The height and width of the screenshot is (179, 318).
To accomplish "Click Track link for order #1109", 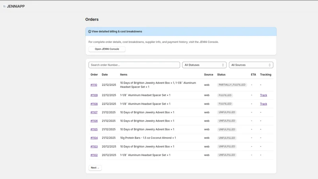I will coord(264,95).
